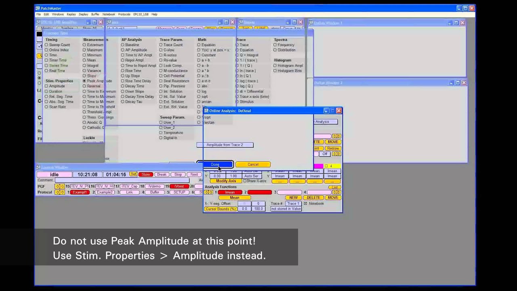Open the Replay menu
Screen dimensions: 517x291
[x=71, y=14]
